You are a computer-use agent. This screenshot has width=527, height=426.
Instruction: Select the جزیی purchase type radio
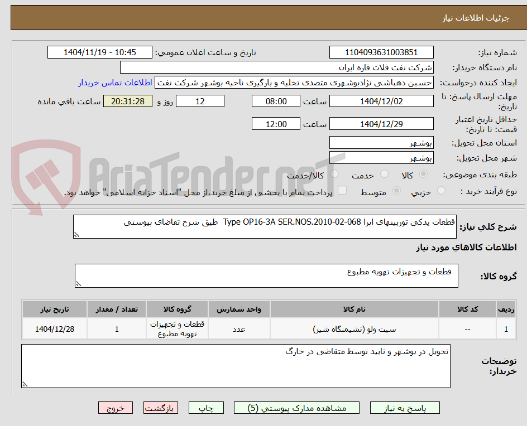coord(441,191)
